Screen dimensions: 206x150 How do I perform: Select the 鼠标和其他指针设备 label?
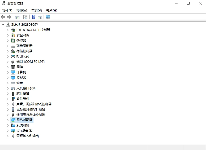(x=31, y=109)
